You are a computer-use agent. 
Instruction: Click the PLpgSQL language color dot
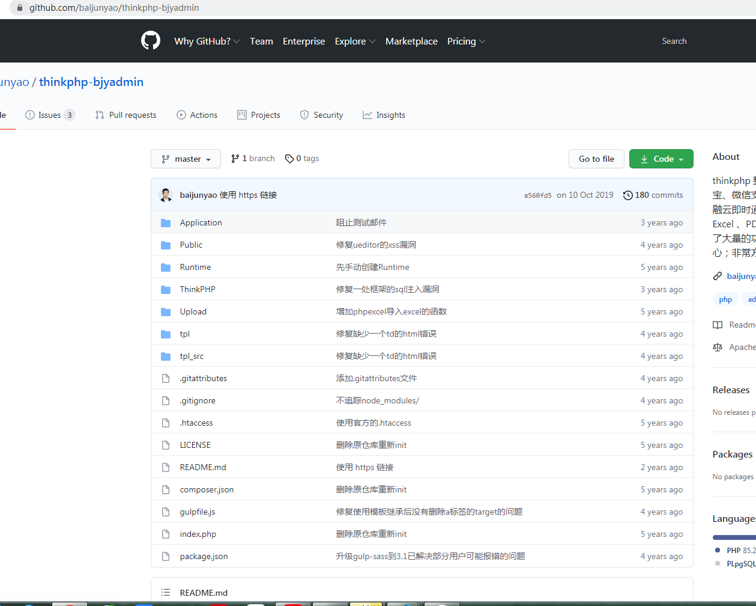point(718,563)
